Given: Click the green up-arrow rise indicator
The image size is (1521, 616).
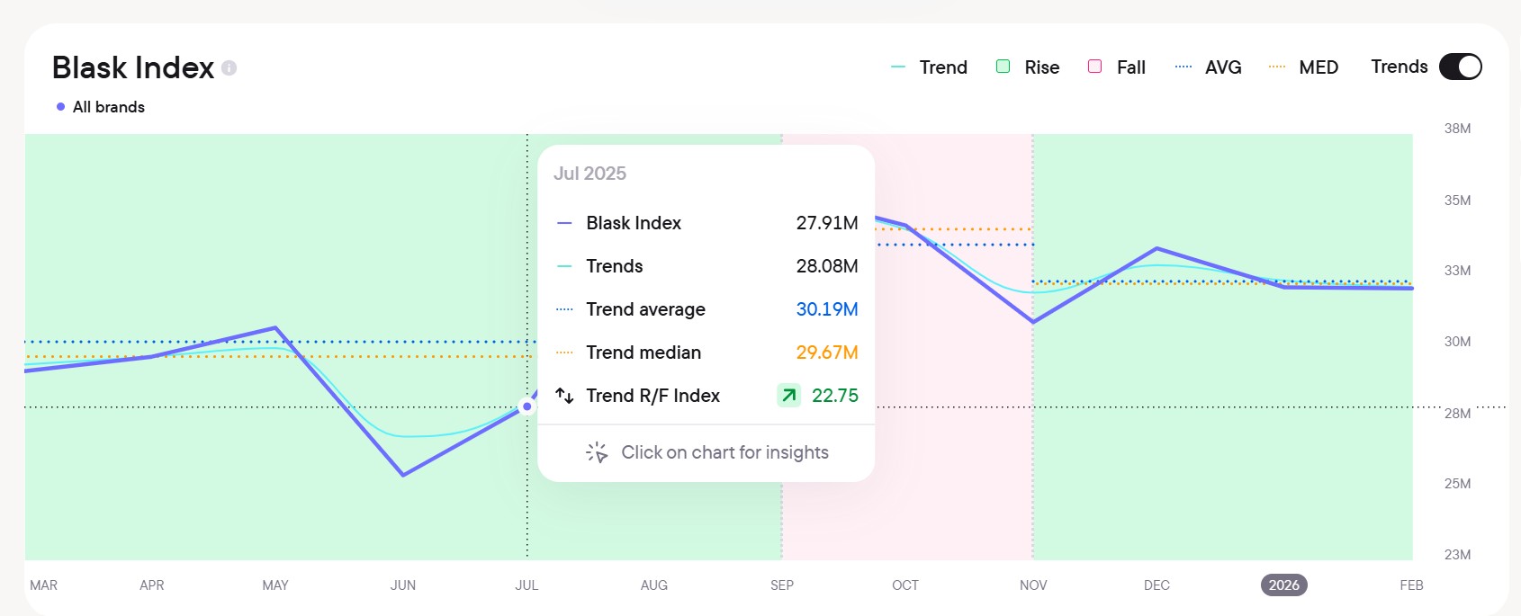Looking at the screenshot, I should (789, 396).
